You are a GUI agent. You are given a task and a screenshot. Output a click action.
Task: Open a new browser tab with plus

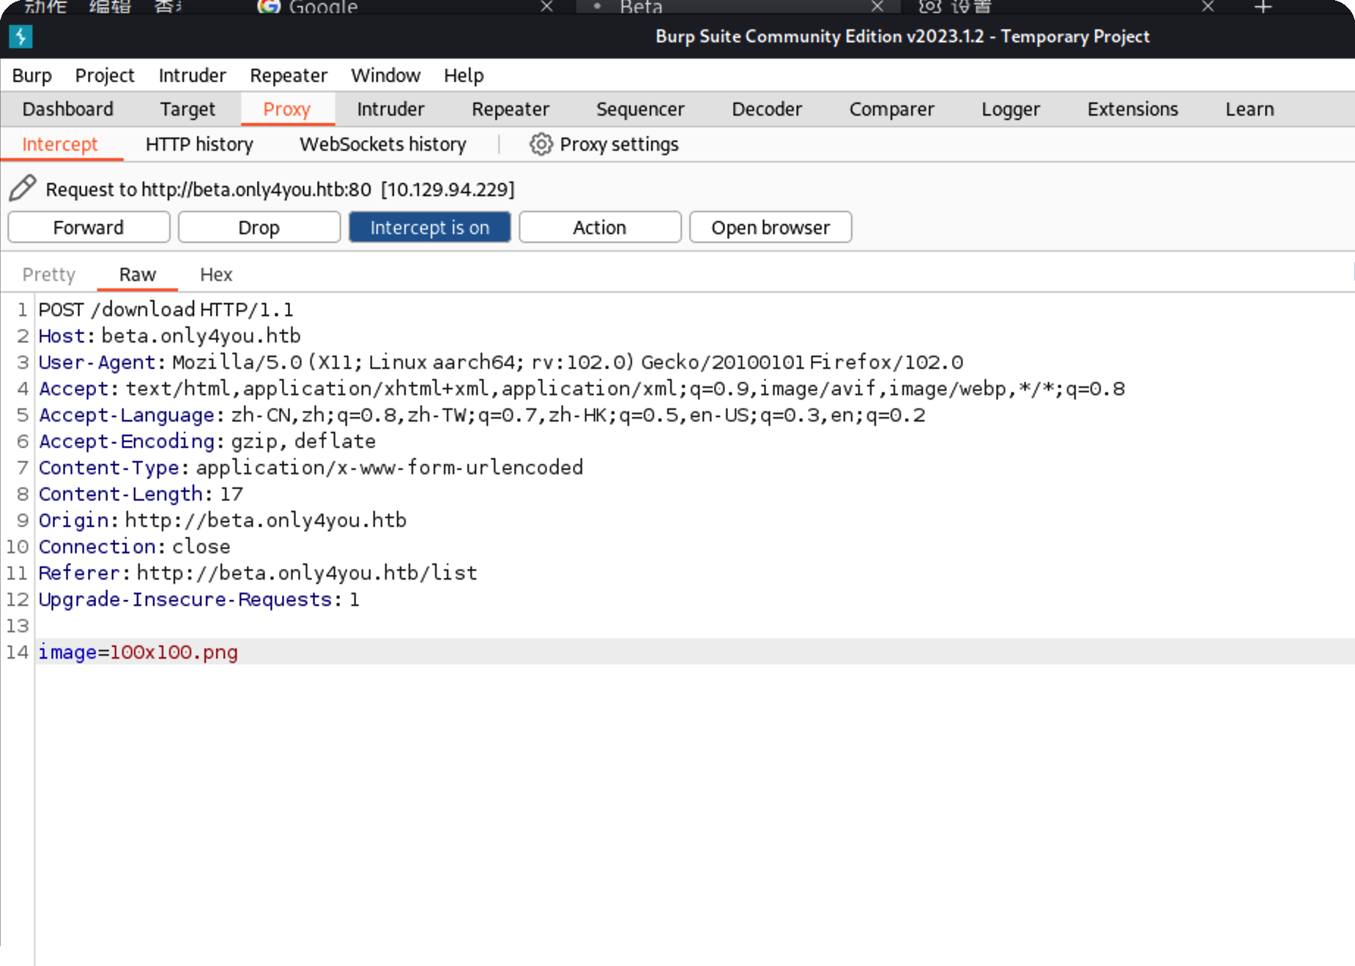click(x=1263, y=7)
